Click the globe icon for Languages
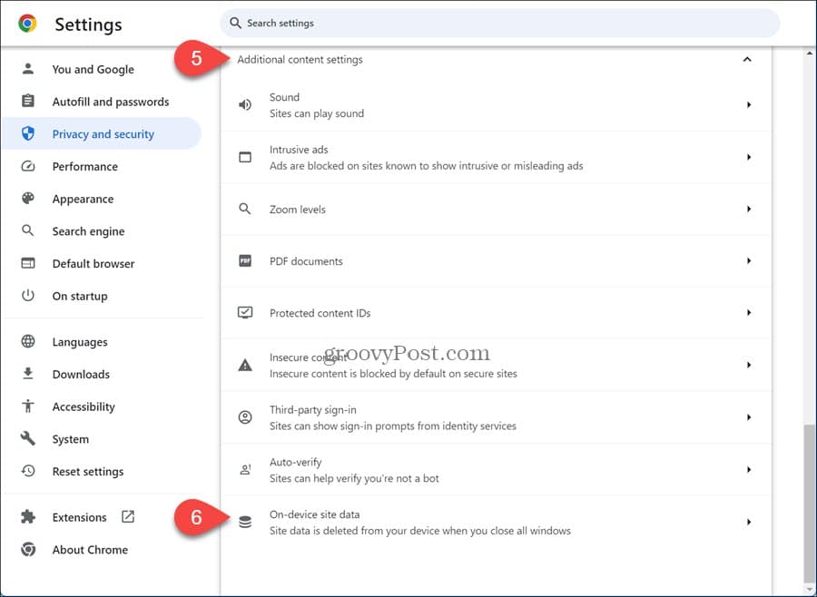Image resolution: width=817 pixels, height=597 pixels. point(28,341)
